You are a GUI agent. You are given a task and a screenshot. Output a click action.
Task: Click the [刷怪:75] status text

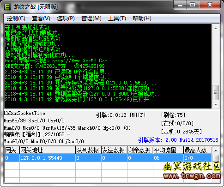click(173, 115)
